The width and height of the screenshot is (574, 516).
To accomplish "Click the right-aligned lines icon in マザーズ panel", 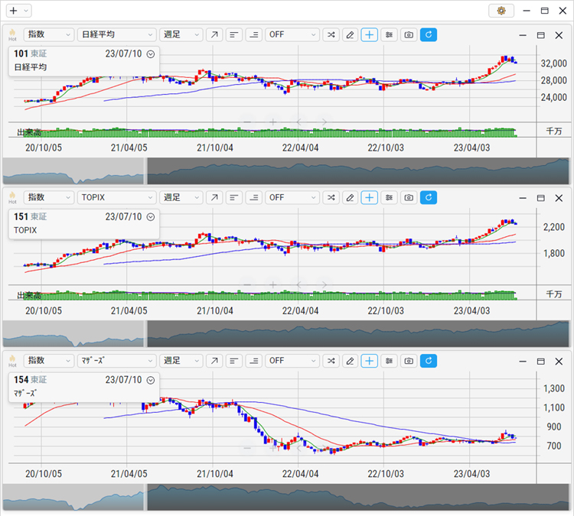I will [253, 361].
